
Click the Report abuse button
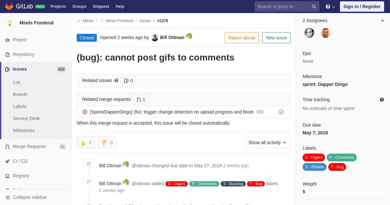242,38
